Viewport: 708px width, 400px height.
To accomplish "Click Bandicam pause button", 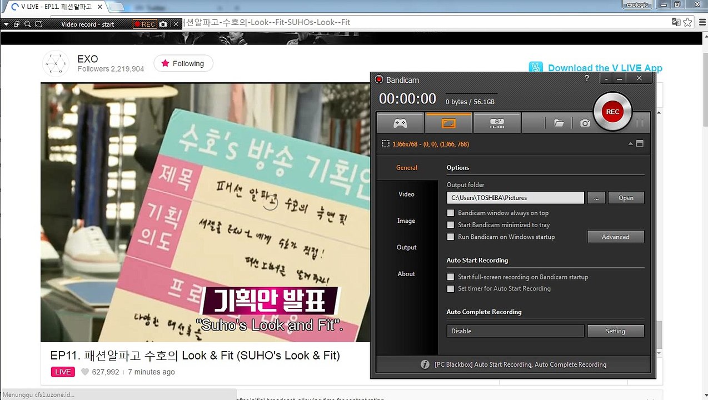I will pos(640,123).
